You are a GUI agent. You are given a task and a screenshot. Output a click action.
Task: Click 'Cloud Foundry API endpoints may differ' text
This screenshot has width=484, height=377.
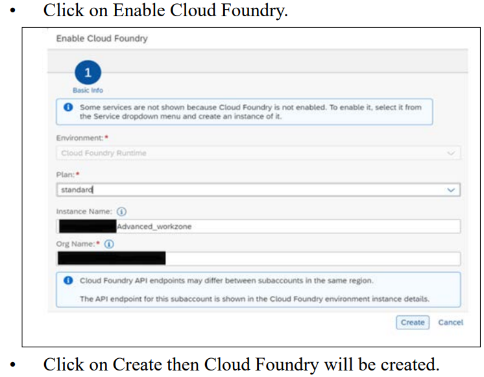click(226, 280)
